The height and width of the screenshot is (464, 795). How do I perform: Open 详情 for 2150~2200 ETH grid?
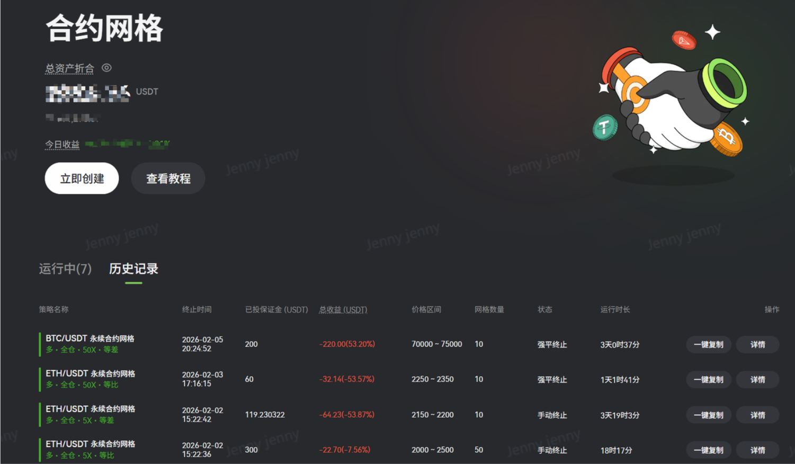pyautogui.click(x=757, y=415)
